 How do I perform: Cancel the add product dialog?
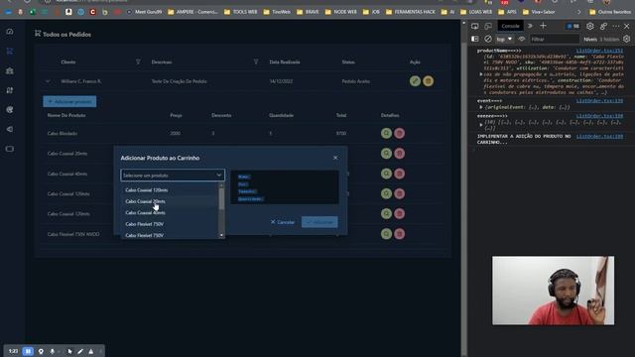(x=283, y=222)
